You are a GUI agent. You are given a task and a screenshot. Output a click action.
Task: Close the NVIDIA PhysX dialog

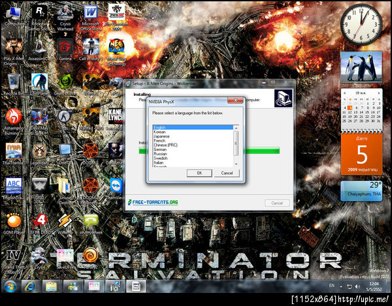click(235, 100)
